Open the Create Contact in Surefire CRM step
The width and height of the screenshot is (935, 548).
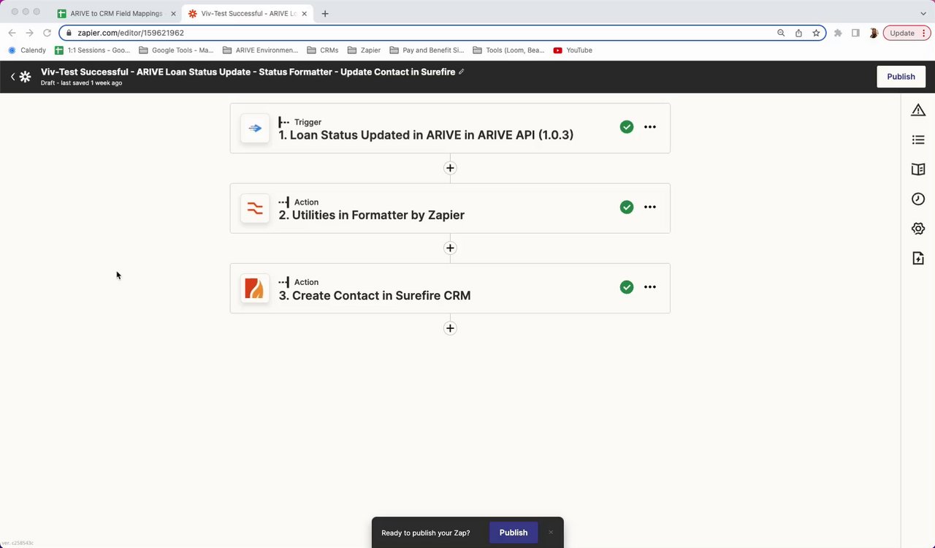tap(450, 288)
